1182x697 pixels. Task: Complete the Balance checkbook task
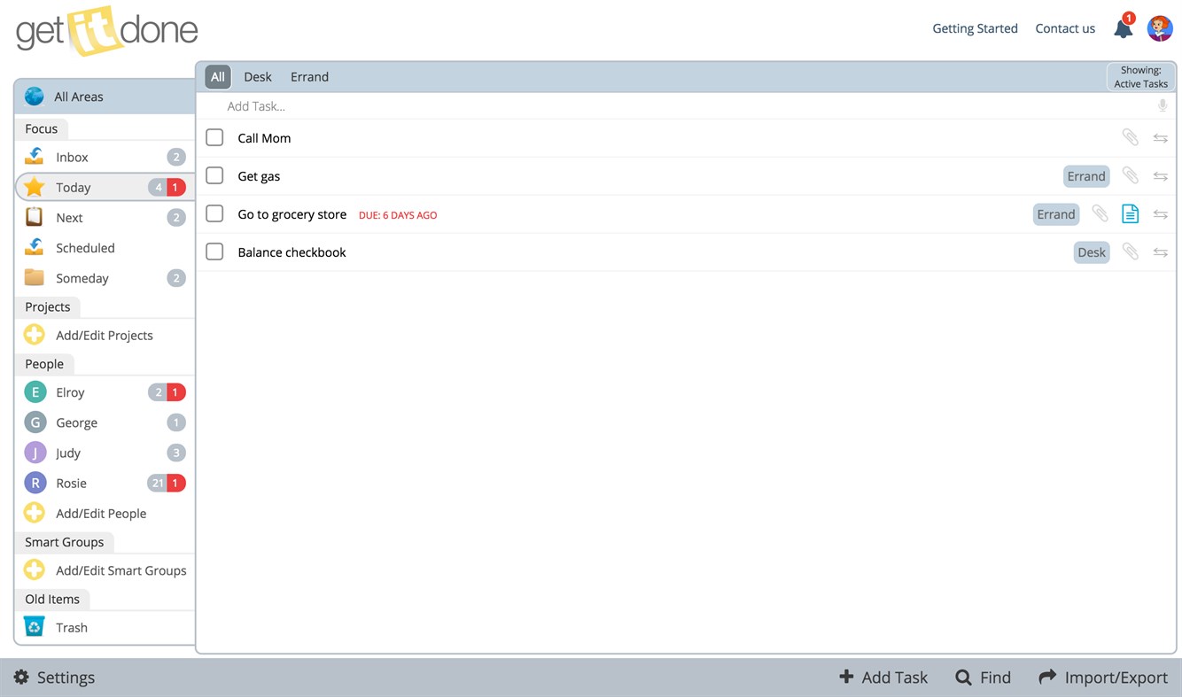(214, 252)
